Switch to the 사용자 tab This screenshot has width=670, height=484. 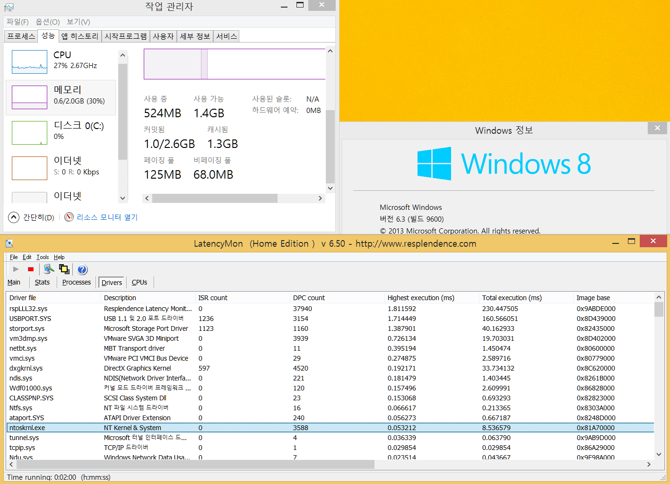tap(164, 36)
